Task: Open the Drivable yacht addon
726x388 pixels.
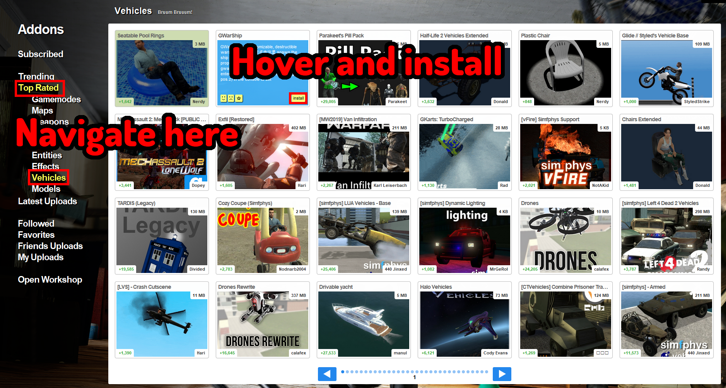Action: click(x=364, y=320)
